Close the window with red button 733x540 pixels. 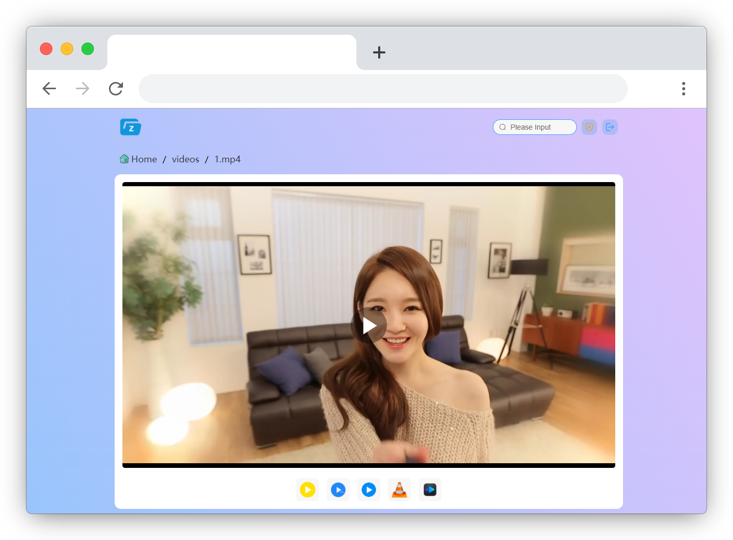pyautogui.click(x=46, y=49)
